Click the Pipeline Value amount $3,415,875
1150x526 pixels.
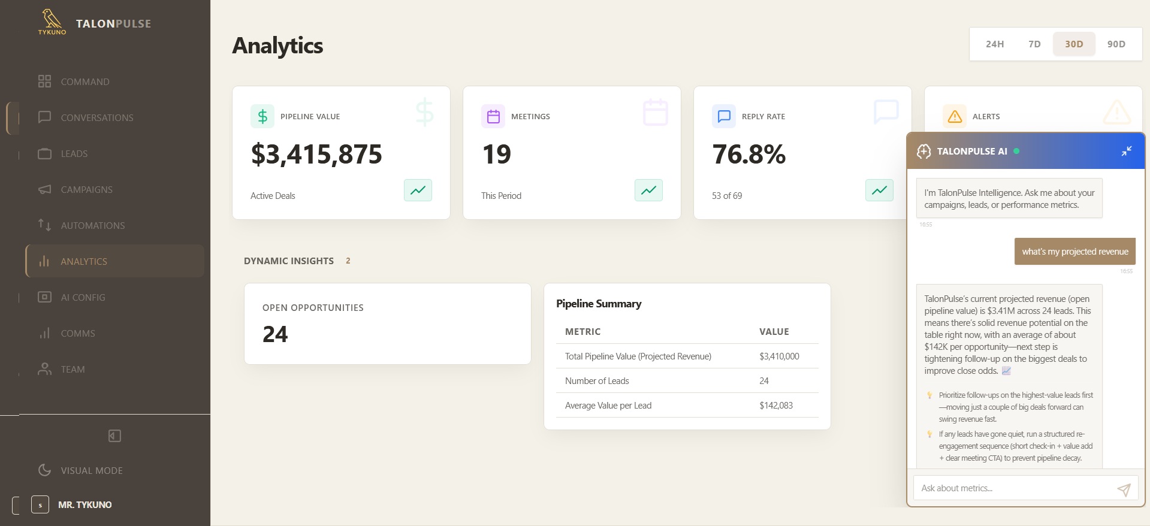[316, 154]
